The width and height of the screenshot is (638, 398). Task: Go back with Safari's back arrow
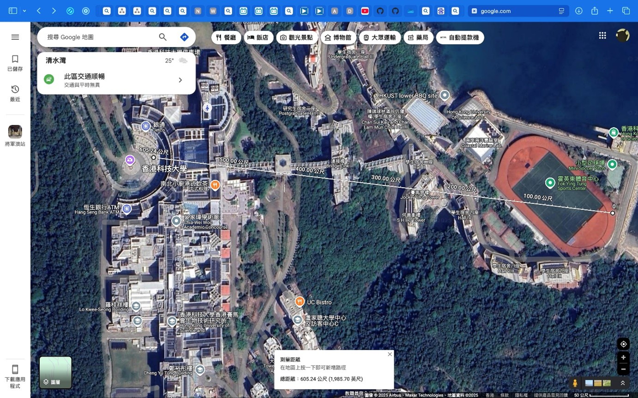coord(39,11)
